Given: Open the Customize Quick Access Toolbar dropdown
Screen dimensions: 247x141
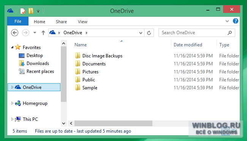Looking at the screenshot, I should tap(38, 11).
